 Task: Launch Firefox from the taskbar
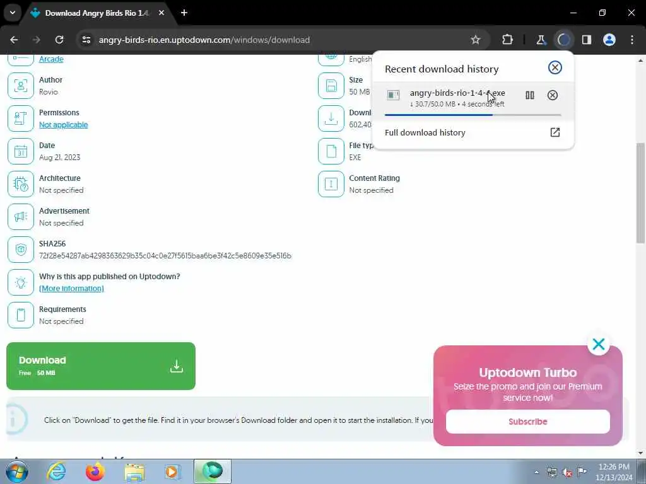point(95,471)
